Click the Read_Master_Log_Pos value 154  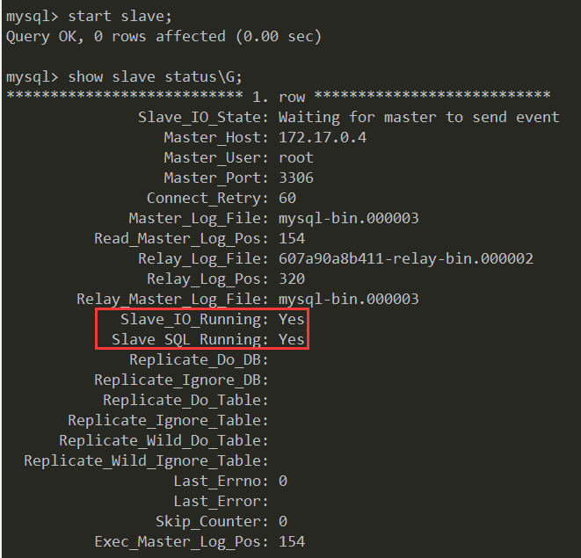[292, 239]
